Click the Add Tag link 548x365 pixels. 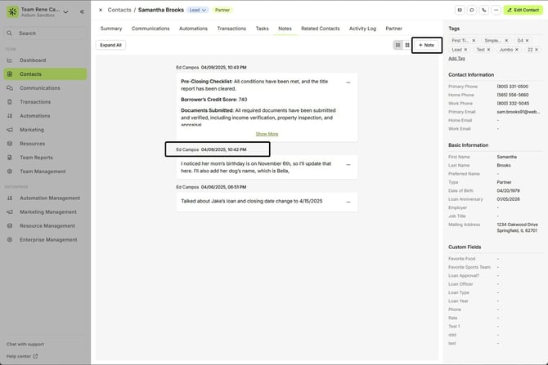(x=456, y=58)
